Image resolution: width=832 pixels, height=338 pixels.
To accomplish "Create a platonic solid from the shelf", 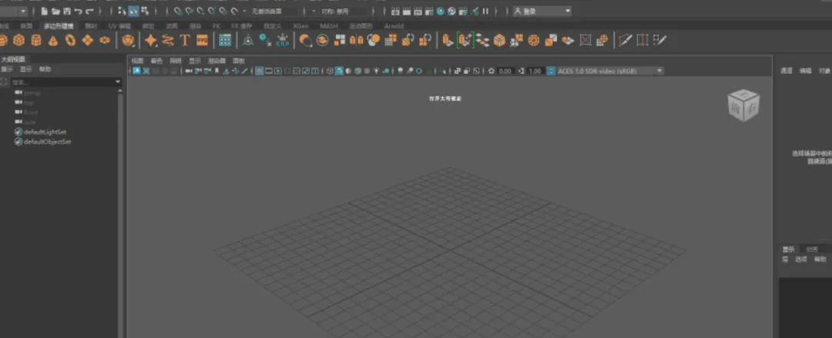I will tap(128, 40).
